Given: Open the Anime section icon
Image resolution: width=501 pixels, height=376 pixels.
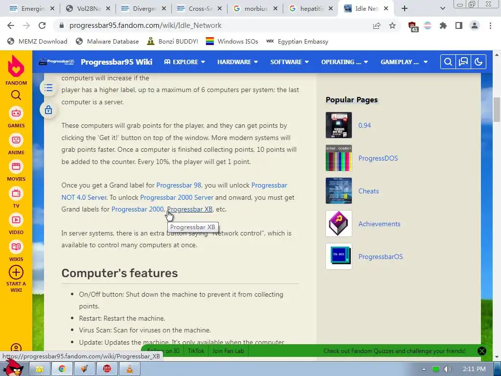Looking at the screenshot, I should pos(16,140).
